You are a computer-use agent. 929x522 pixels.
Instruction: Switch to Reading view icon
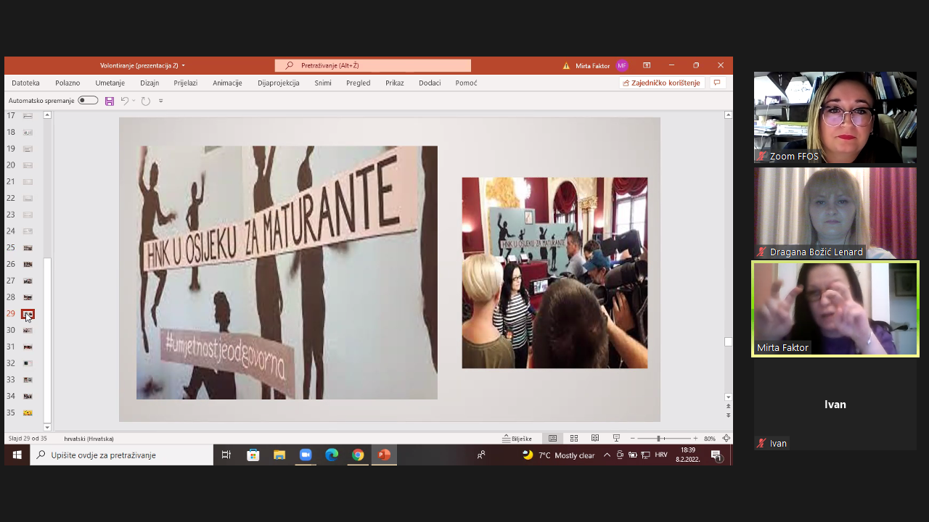point(595,439)
